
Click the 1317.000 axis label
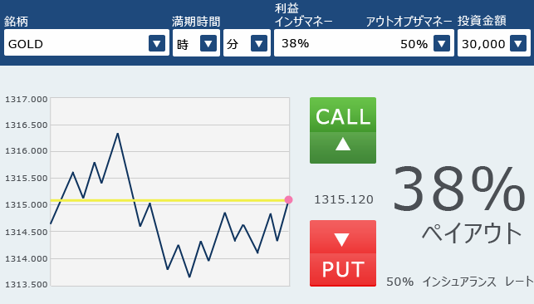[x=27, y=100]
